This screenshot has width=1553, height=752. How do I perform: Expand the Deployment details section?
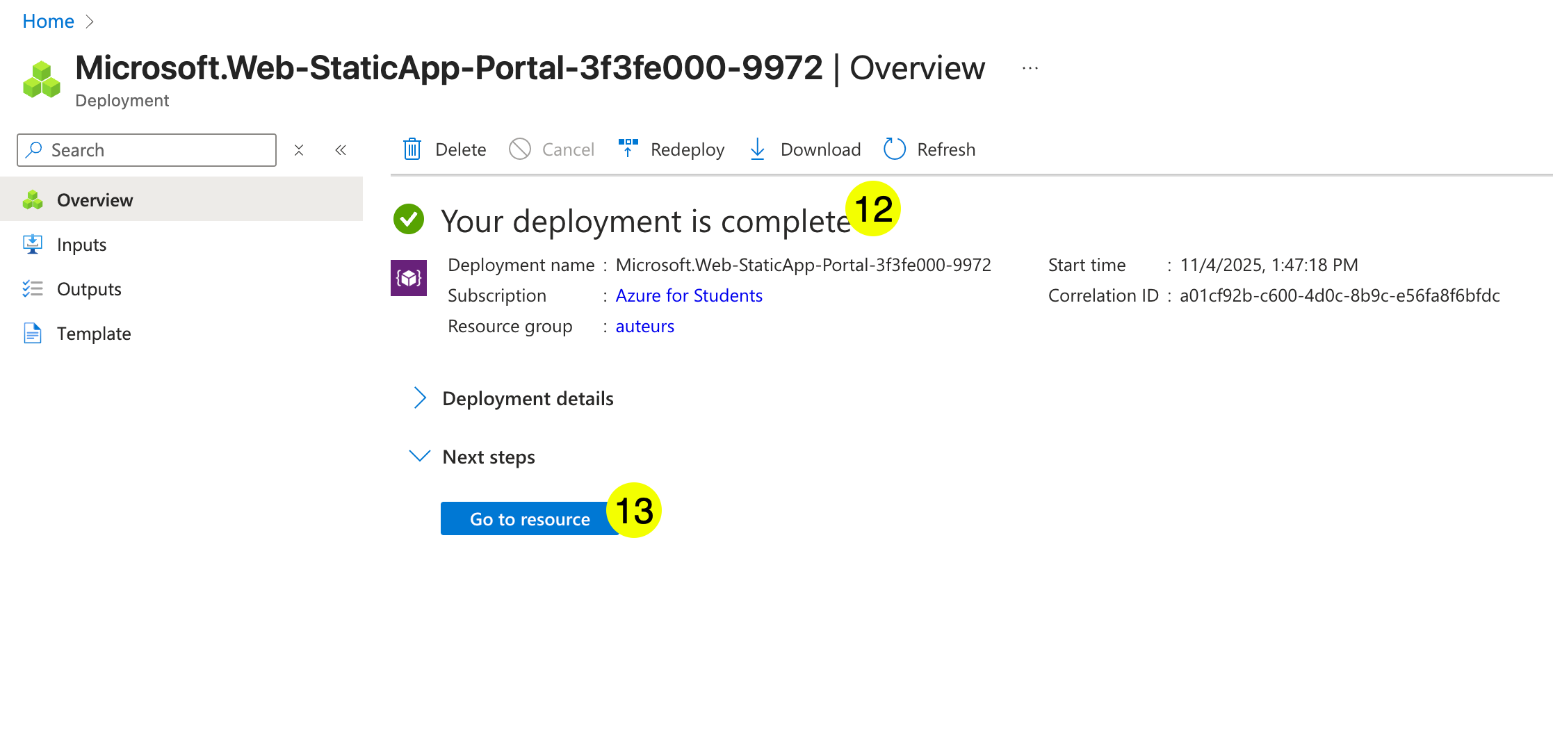click(x=420, y=398)
